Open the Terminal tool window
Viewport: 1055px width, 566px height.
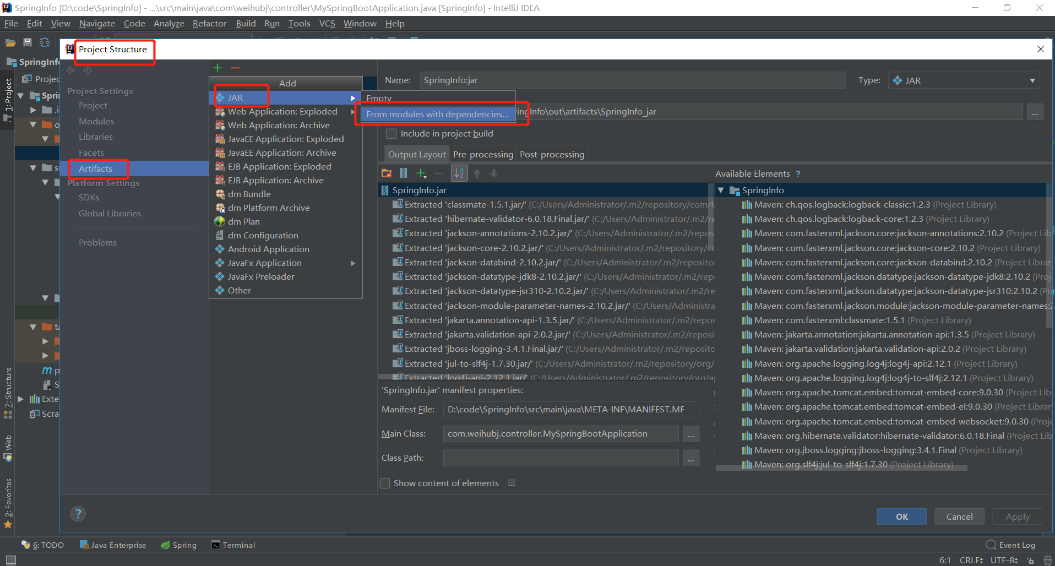pyautogui.click(x=233, y=545)
